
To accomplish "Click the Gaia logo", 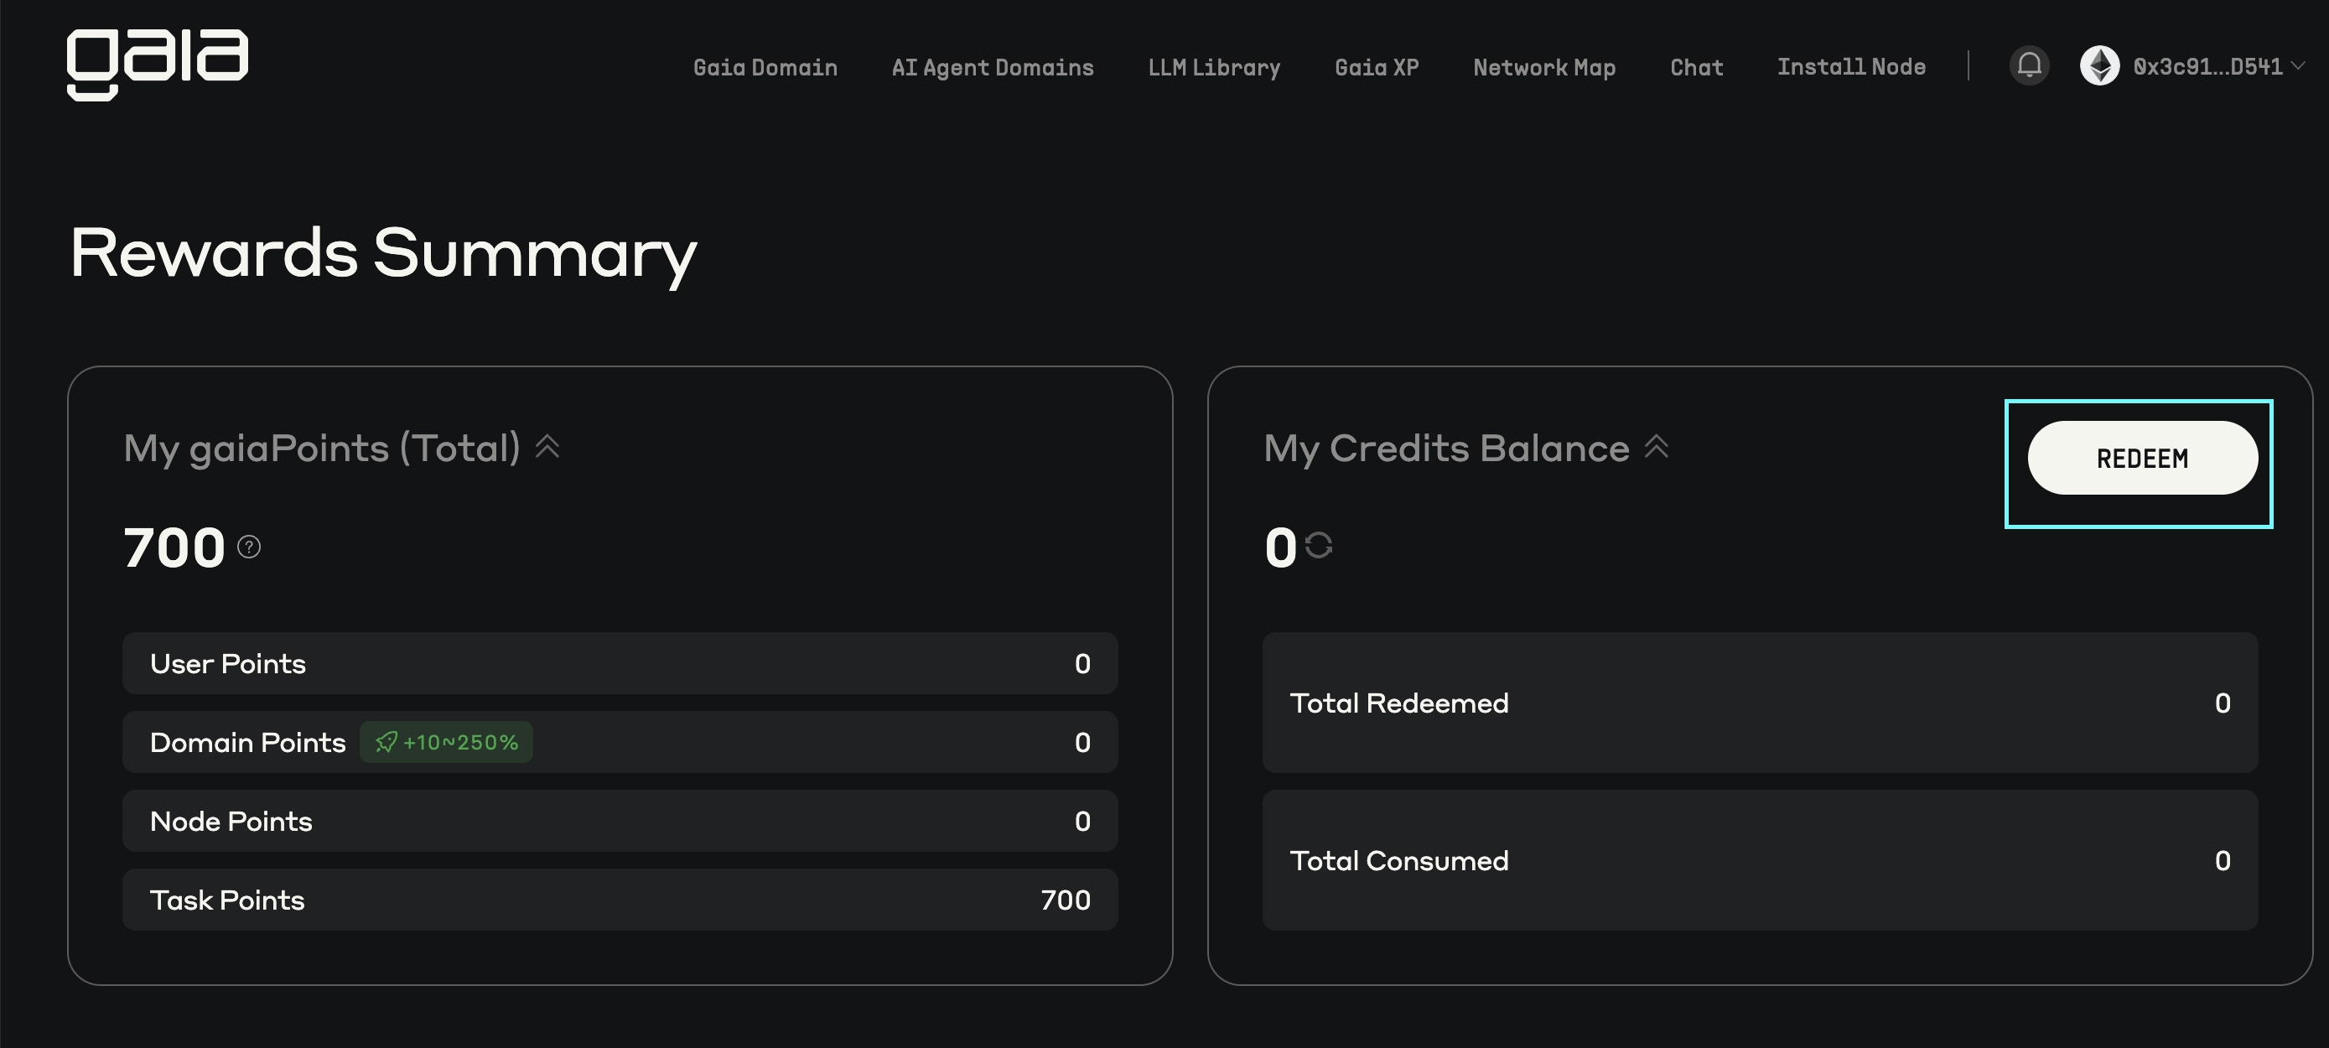I will point(158,65).
